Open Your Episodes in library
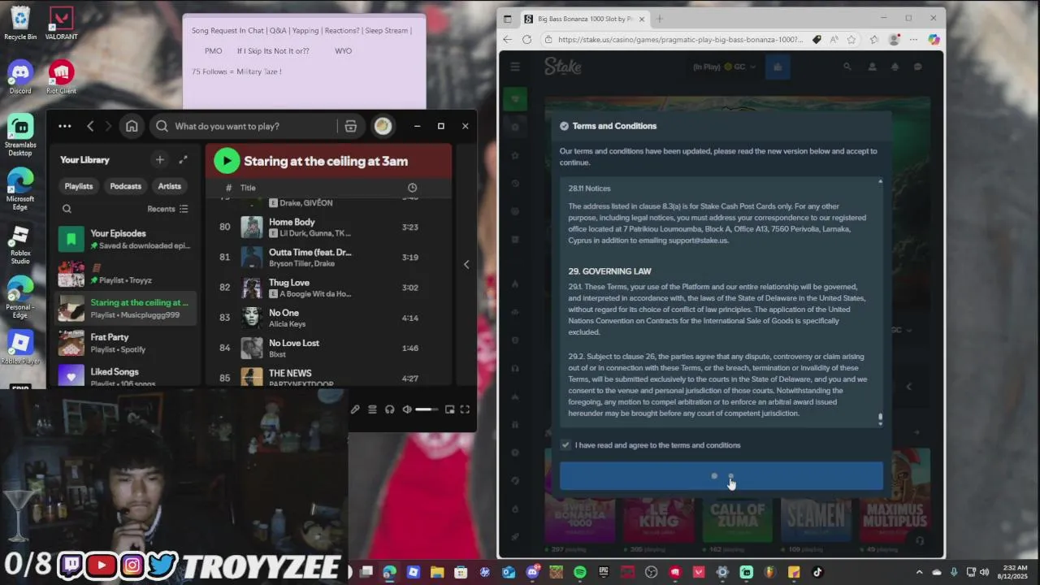 pyautogui.click(x=126, y=239)
